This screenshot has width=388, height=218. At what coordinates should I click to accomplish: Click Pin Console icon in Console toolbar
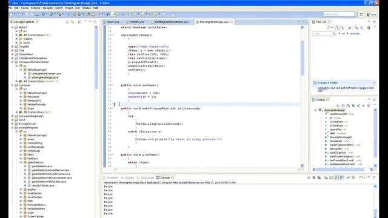[x=348, y=177]
